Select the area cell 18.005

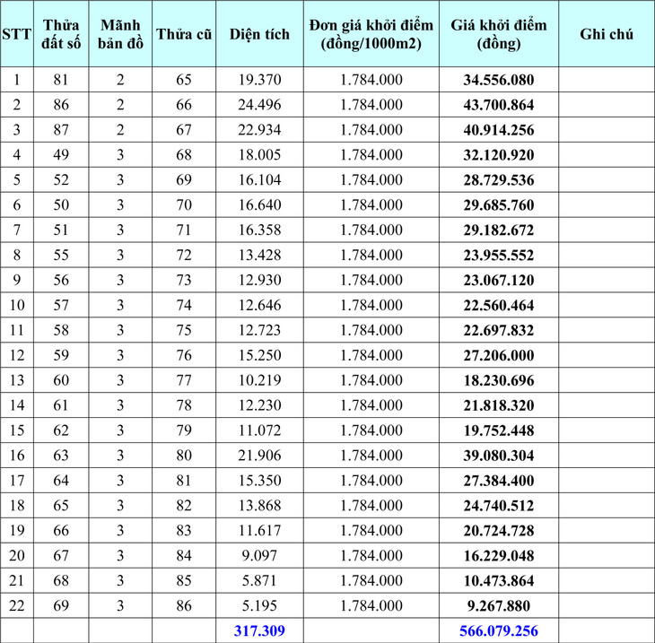pos(259,155)
